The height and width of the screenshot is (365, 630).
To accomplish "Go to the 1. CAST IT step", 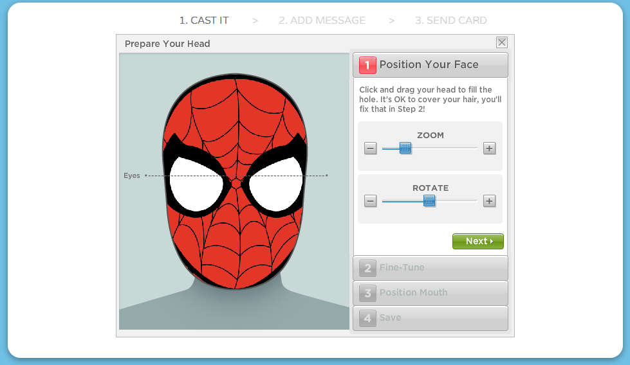I will tap(204, 21).
